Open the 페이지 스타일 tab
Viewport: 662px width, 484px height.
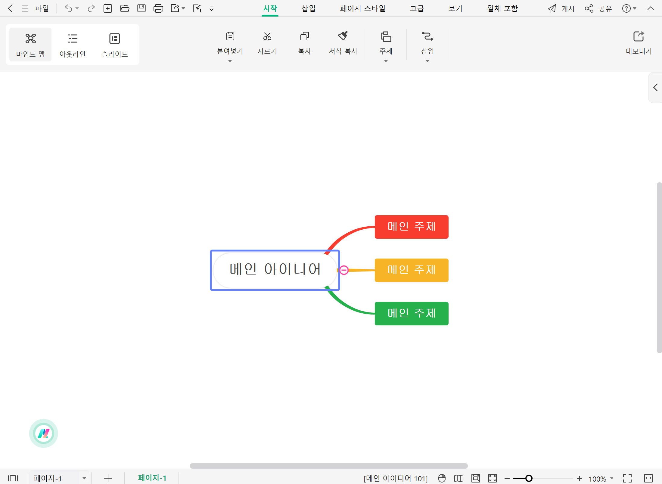click(x=363, y=8)
